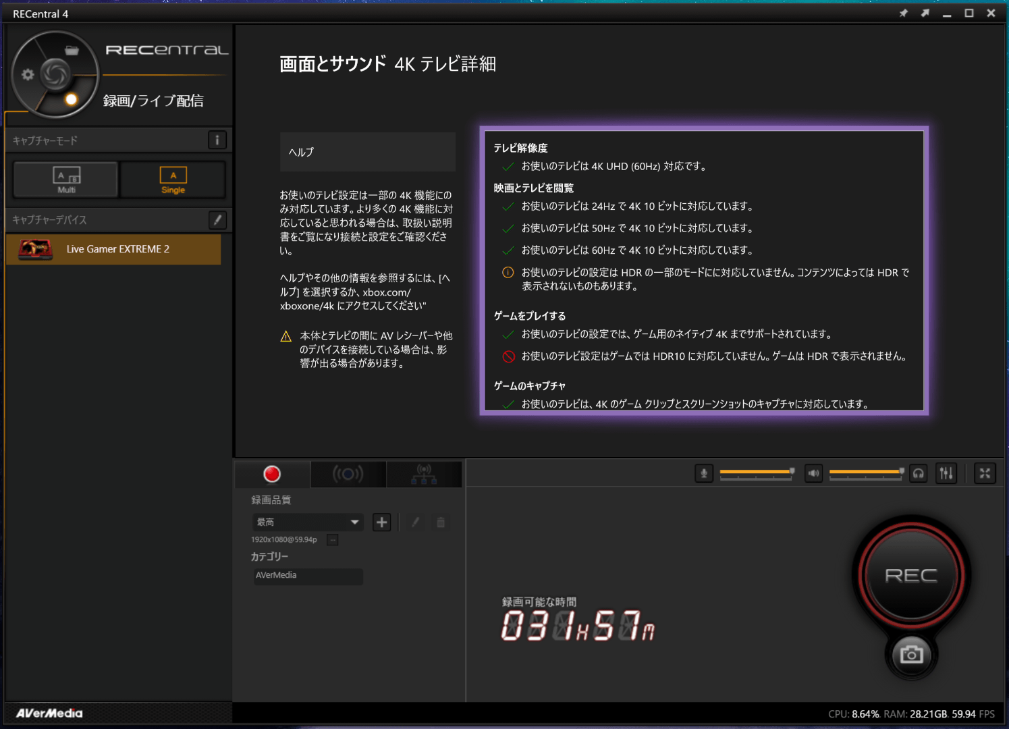Edit capture device settings pencil icon
The height and width of the screenshot is (729, 1009).
(217, 219)
